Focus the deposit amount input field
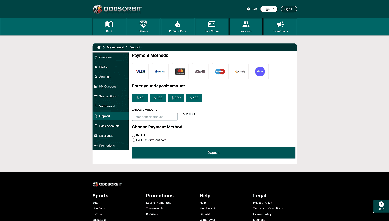 [x=155, y=117]
